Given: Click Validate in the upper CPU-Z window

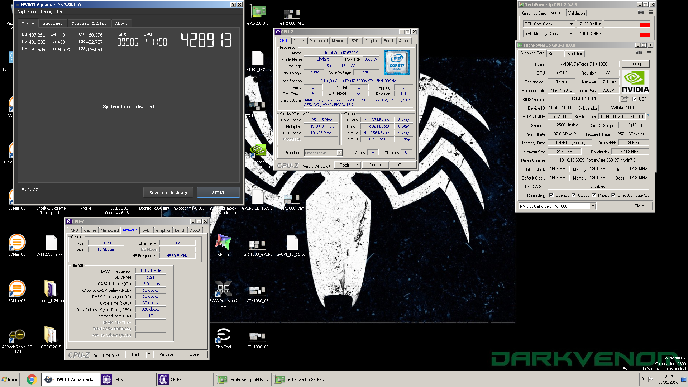Looking at the screenshot, I should coord(375,165).
